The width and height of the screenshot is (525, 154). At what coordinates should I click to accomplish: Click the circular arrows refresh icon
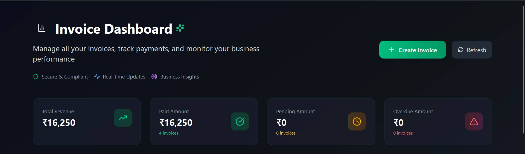(x=461, y=50)
